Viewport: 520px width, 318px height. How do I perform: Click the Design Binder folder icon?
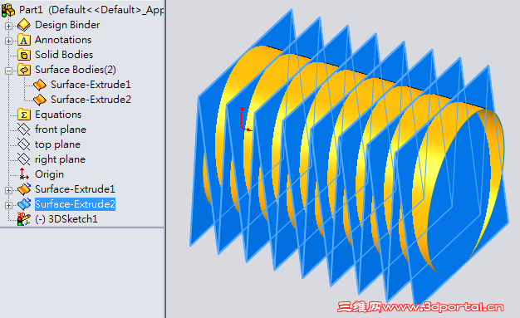(24, 25)
